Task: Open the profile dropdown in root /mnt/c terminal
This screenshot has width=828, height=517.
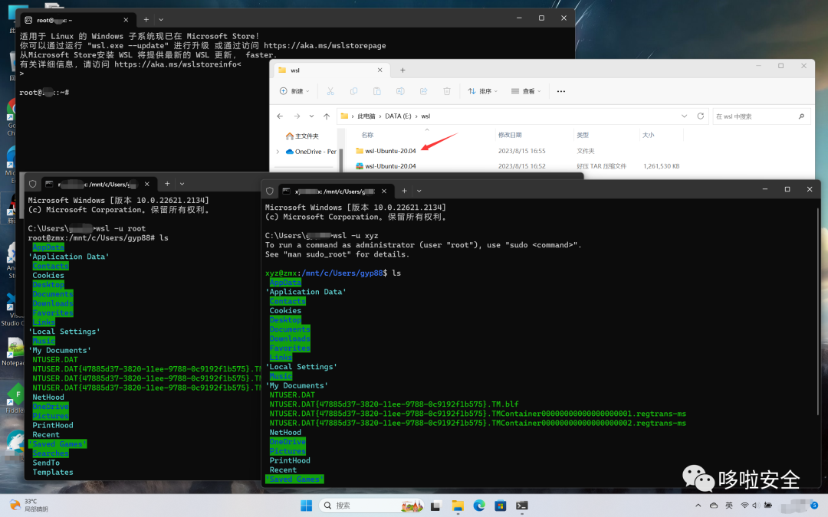Action: (x=182, y=184)
